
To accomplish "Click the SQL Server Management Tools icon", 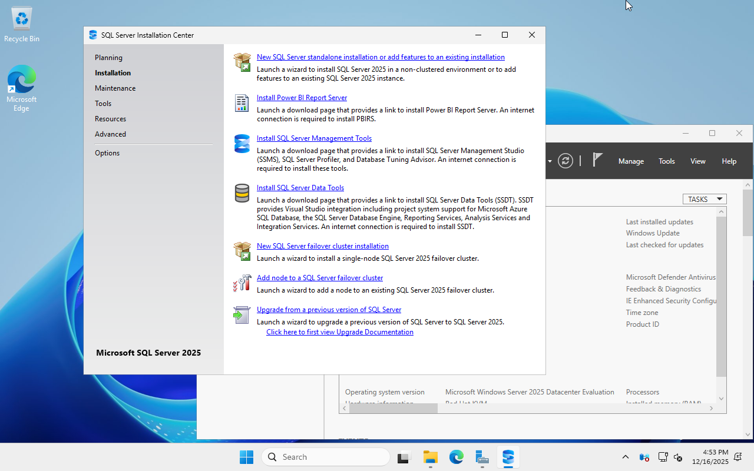I will pos(242,144).
